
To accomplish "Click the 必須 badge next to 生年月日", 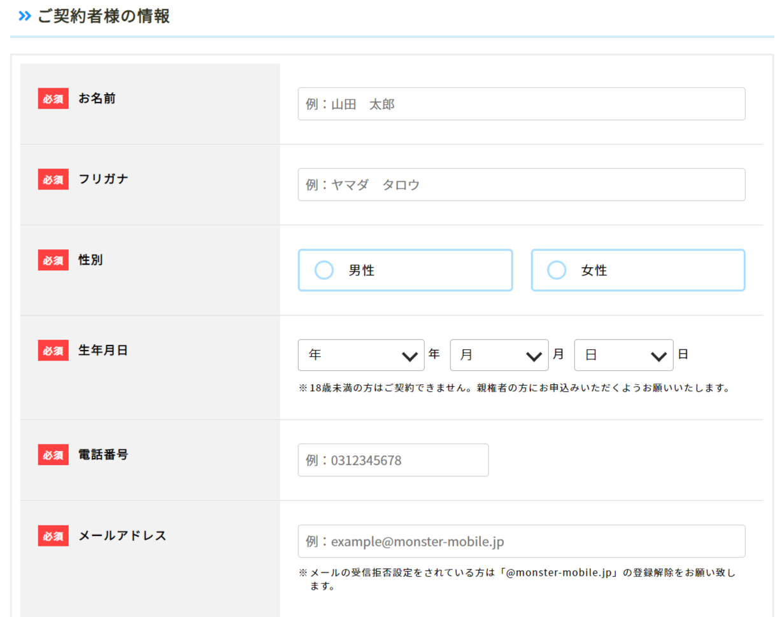I will click(x=53, y=349).
